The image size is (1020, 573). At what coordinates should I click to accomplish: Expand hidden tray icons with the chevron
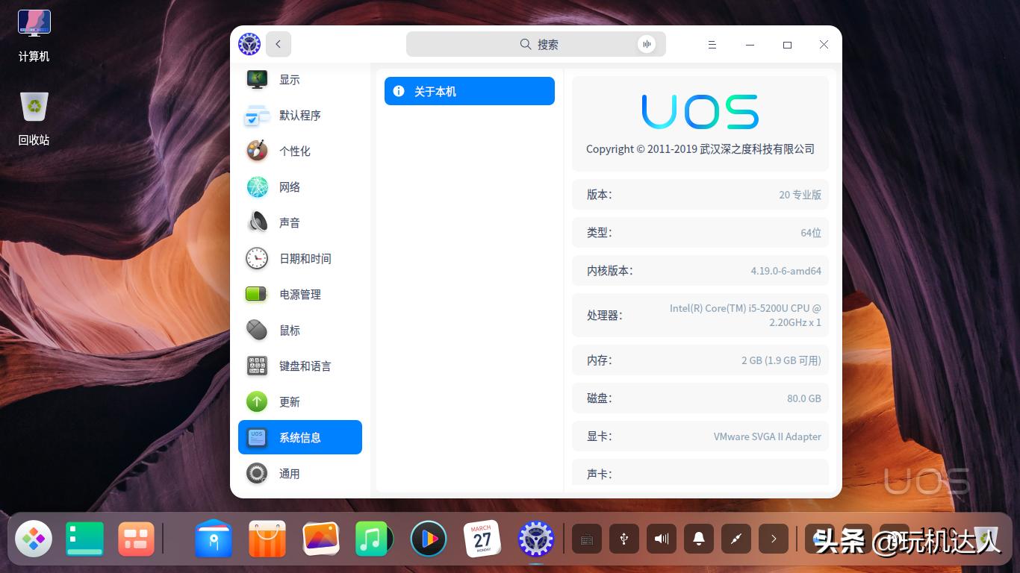point(774,538)
